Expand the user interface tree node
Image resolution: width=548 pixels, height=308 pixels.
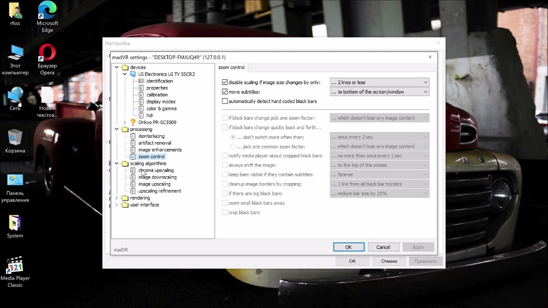(116, 205)
